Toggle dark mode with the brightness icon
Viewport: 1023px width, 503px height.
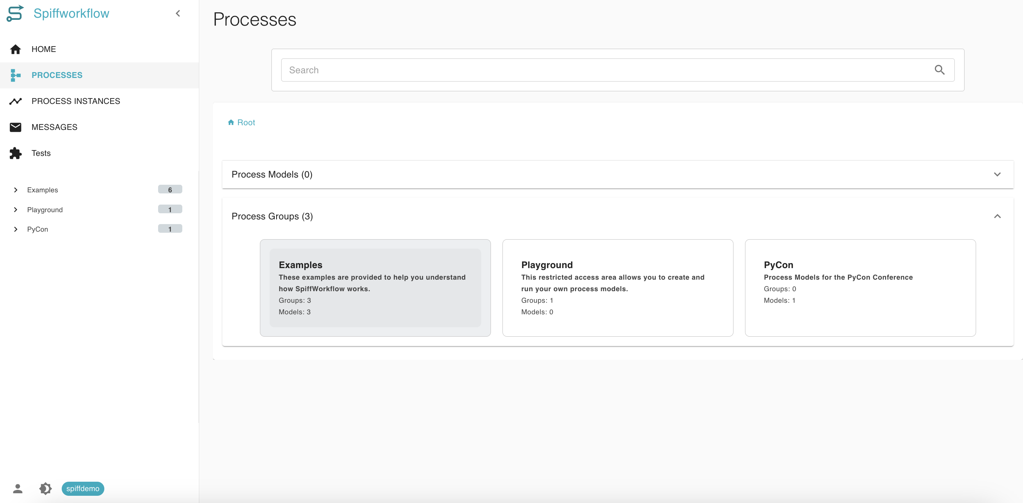point(46,489)
